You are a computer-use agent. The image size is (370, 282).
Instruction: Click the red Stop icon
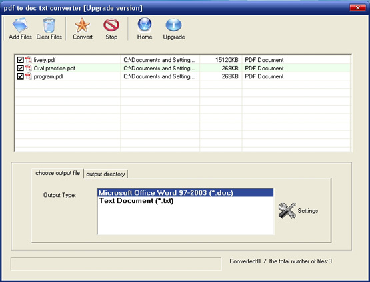tap(111, 25)
